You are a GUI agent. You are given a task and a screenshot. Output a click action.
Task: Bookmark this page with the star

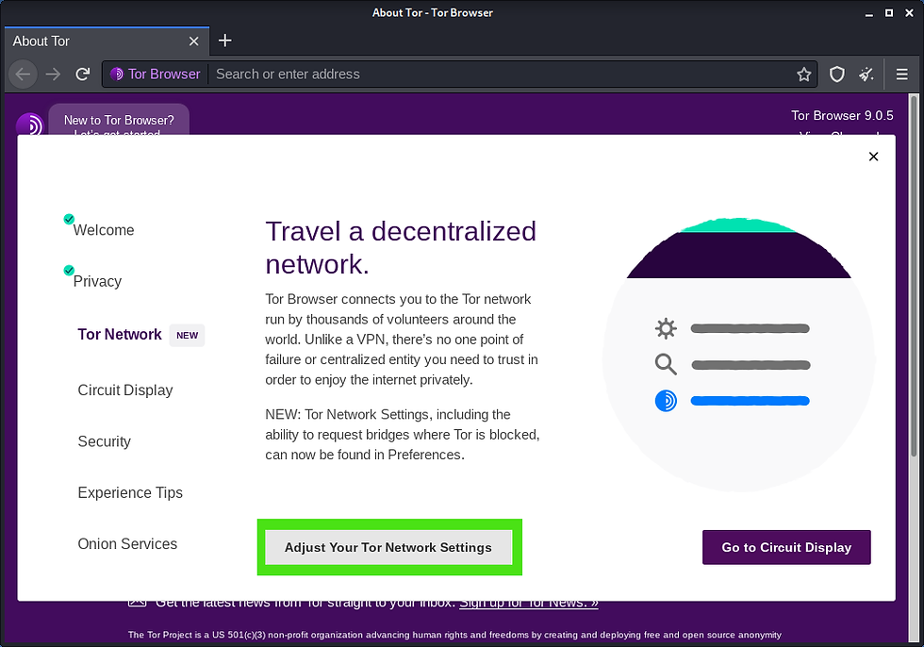(x=803, y=75)
